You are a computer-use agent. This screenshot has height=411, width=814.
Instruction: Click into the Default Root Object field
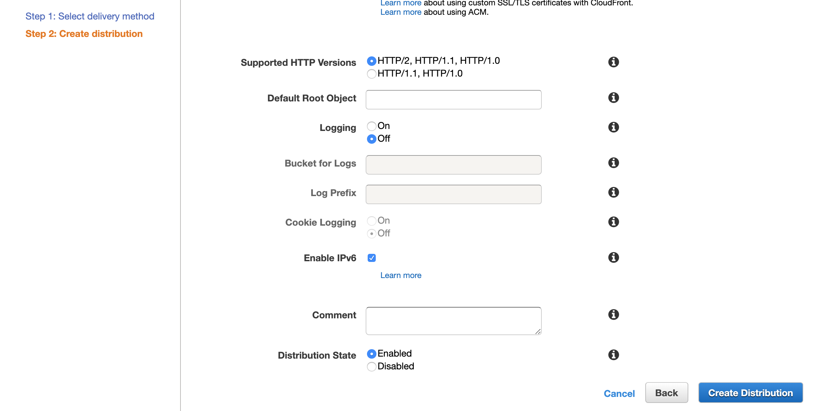(x=453, y=100)
